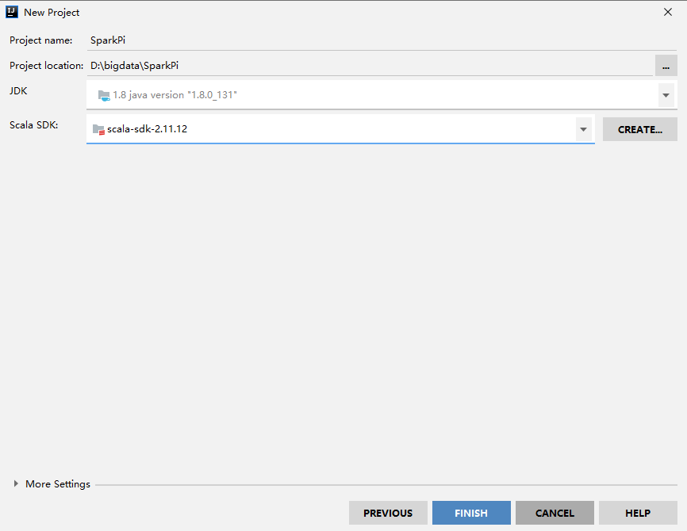
Task: Edit the Project name field containing SparkPi
Action: pyautogui.click(x=381, y=40)
